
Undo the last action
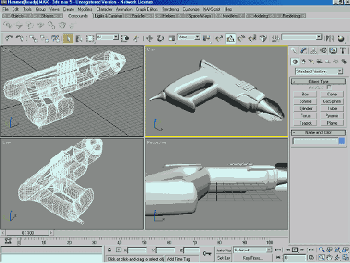(x=9, y=38)
